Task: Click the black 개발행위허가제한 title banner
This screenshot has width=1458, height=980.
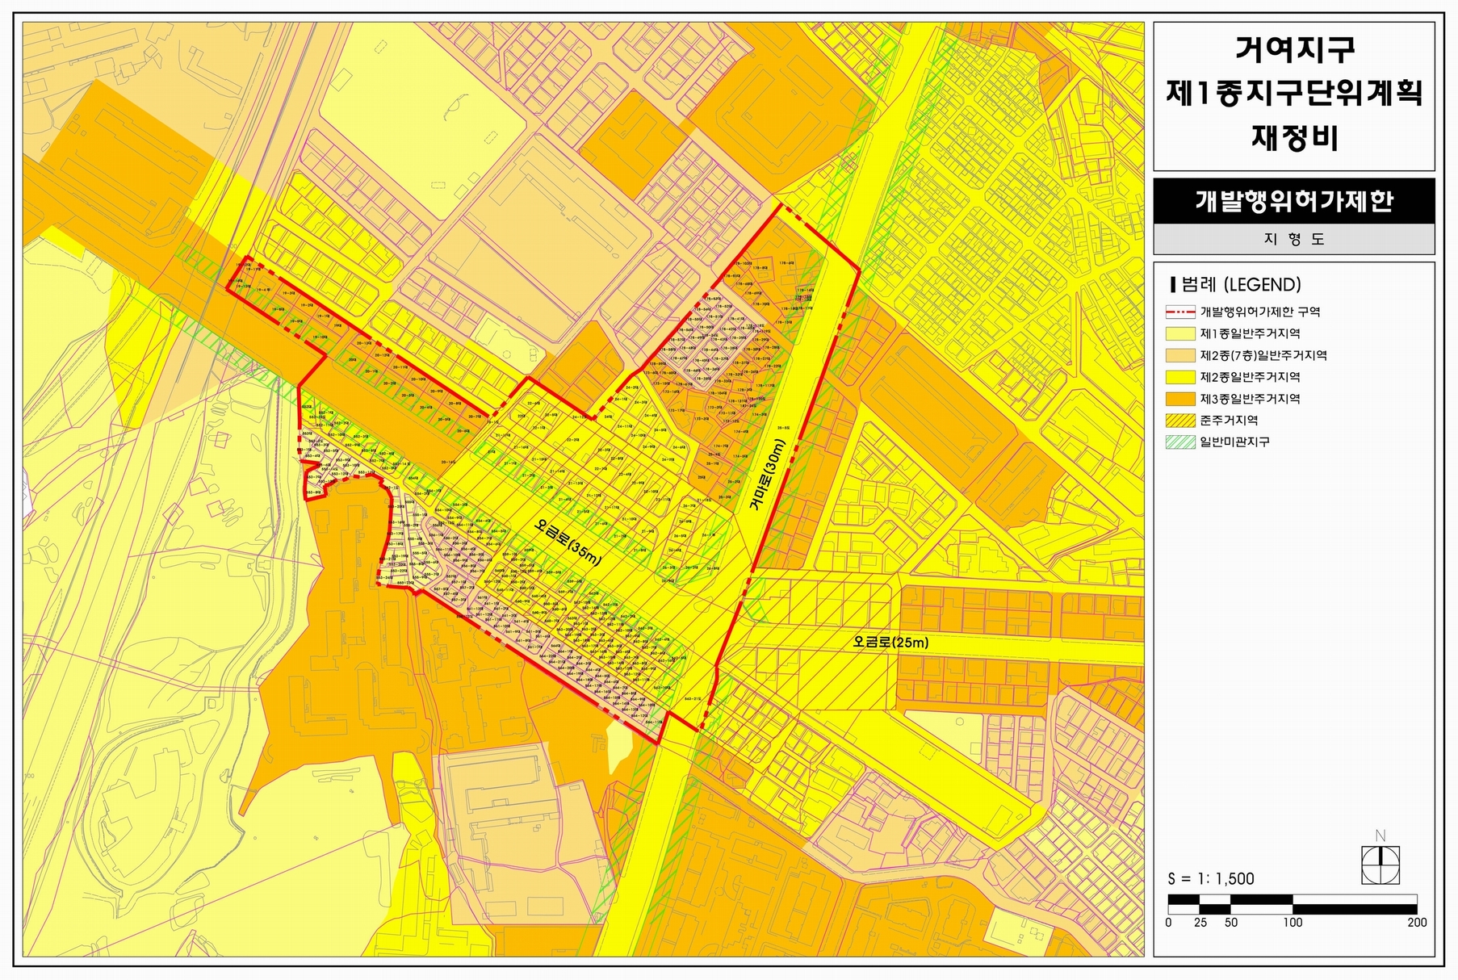Action: [1294, 201]
